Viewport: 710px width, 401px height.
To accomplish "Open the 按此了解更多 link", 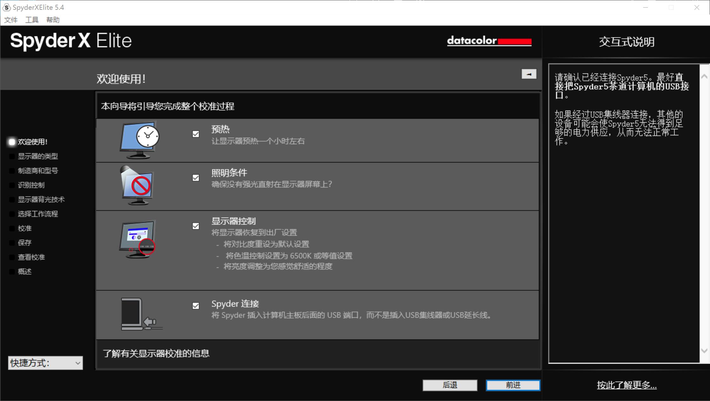I will coord(626,385).
